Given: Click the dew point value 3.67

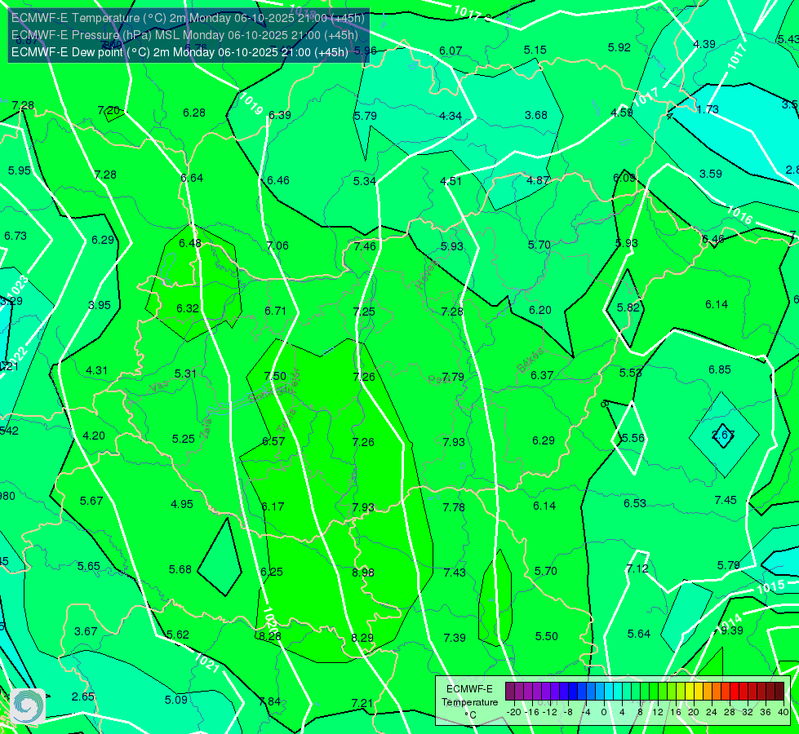Looking at the screenshot, I should point(86,631).
